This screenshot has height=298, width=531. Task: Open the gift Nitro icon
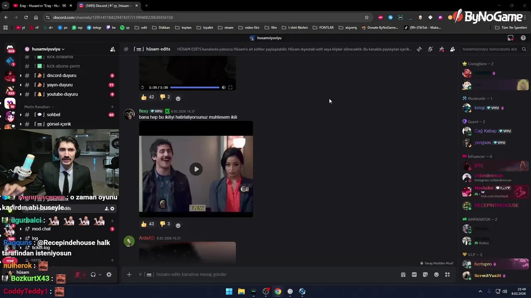click(403, 274)
